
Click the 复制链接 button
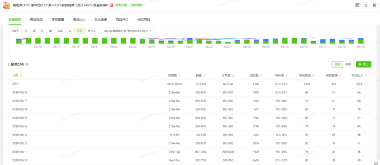click(x=137, y=5)
